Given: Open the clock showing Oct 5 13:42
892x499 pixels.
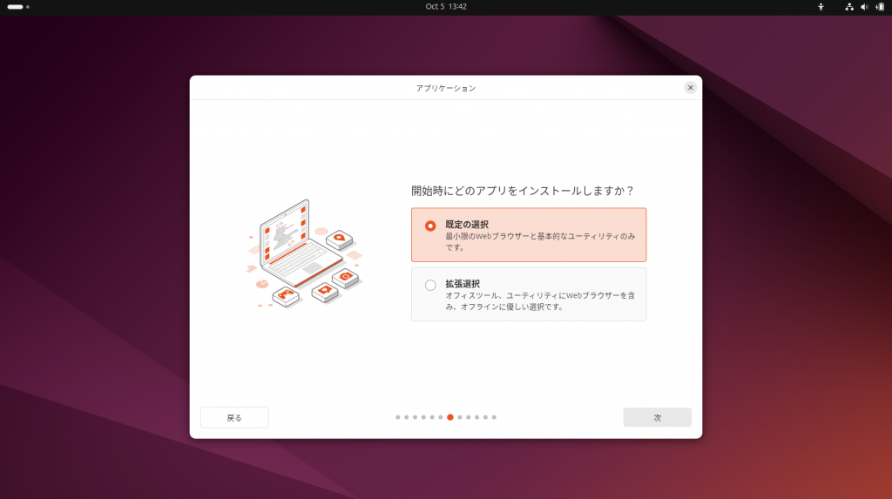Looking at the screenshot, I should coord(446,7).
